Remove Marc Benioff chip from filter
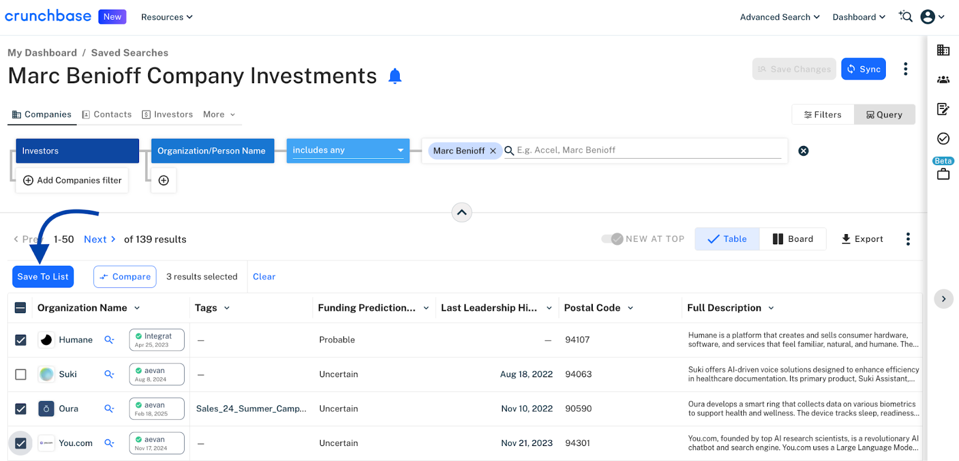Image resolution: width=959 pixels, height=461 pixels. (493, 151)
